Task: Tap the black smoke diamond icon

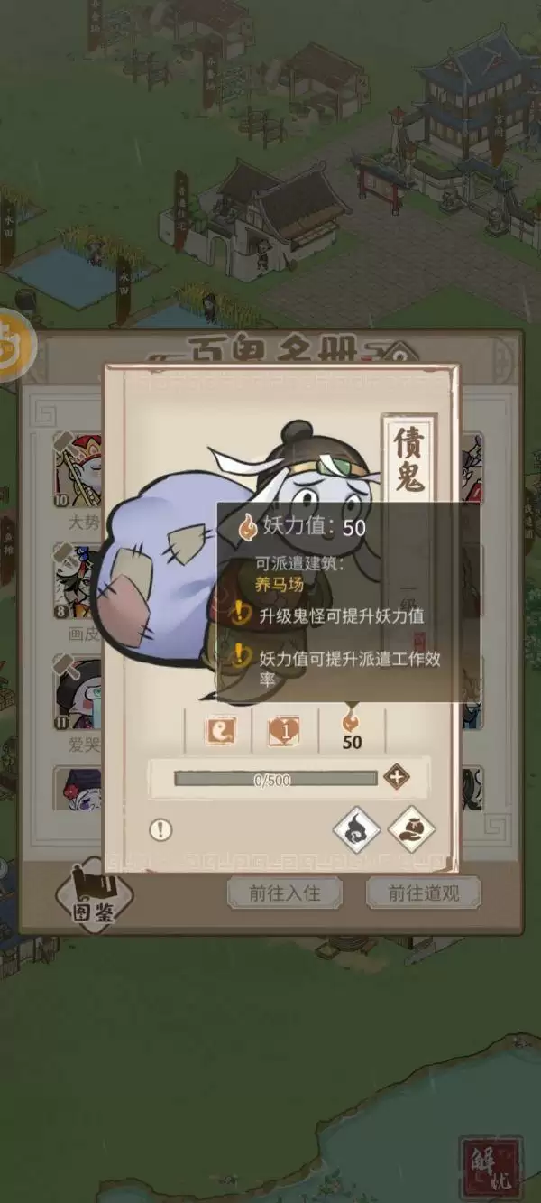Action: [356, 829]
